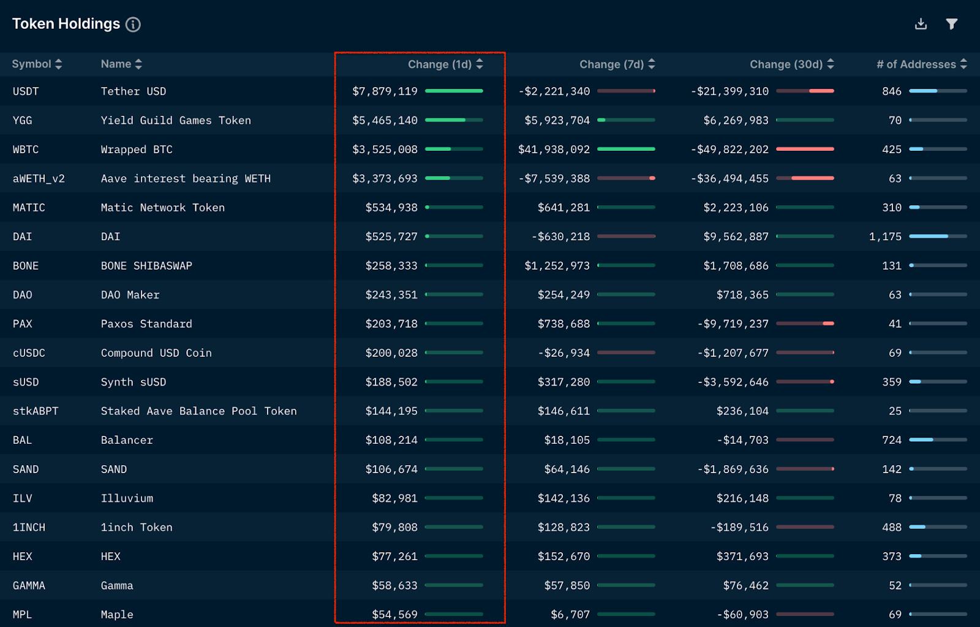This screenshot has width=980, height=627.
Task: Select the WBTC symbol cell
Action: coord(26,150)
